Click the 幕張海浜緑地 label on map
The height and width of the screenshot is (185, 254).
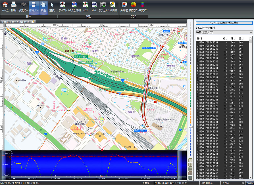(x=117, y=71)
